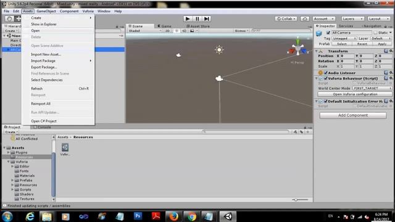Open Internet Explorer from the taskbar
The height and width of the screenshot is (222, 395).
click(30, 216)
